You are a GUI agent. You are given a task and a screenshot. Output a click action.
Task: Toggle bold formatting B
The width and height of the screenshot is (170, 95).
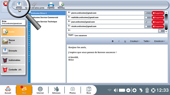113,41
